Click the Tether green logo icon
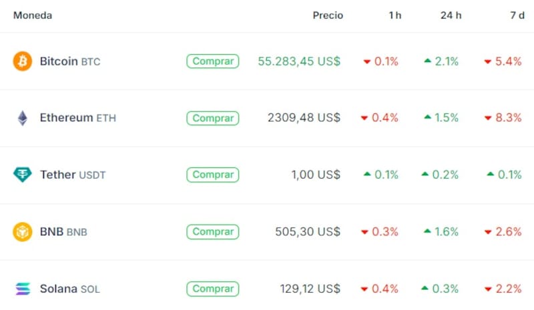 23,175
